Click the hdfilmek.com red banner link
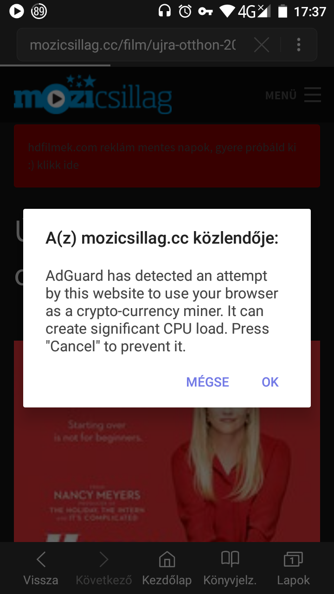Image resolution: width=334 pixels, height=594 pixels. point(167,156)
